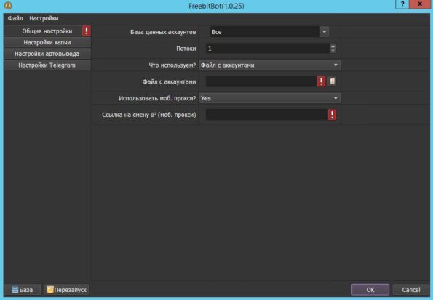Screen dimensions: 433x300
Task: Select Настройки Telegram section
Action: tap(47, 65)
